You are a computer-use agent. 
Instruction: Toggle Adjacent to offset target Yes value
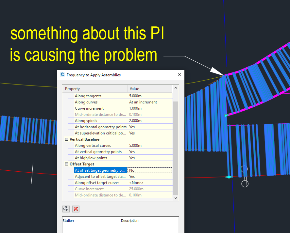pyautogui.click(x=150, y=177)
